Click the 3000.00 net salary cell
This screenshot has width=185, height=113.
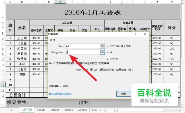(157, 43)
